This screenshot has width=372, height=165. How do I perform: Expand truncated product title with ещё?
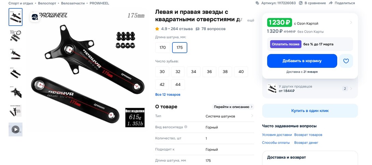pyautogui.click(x=251, y=20)
